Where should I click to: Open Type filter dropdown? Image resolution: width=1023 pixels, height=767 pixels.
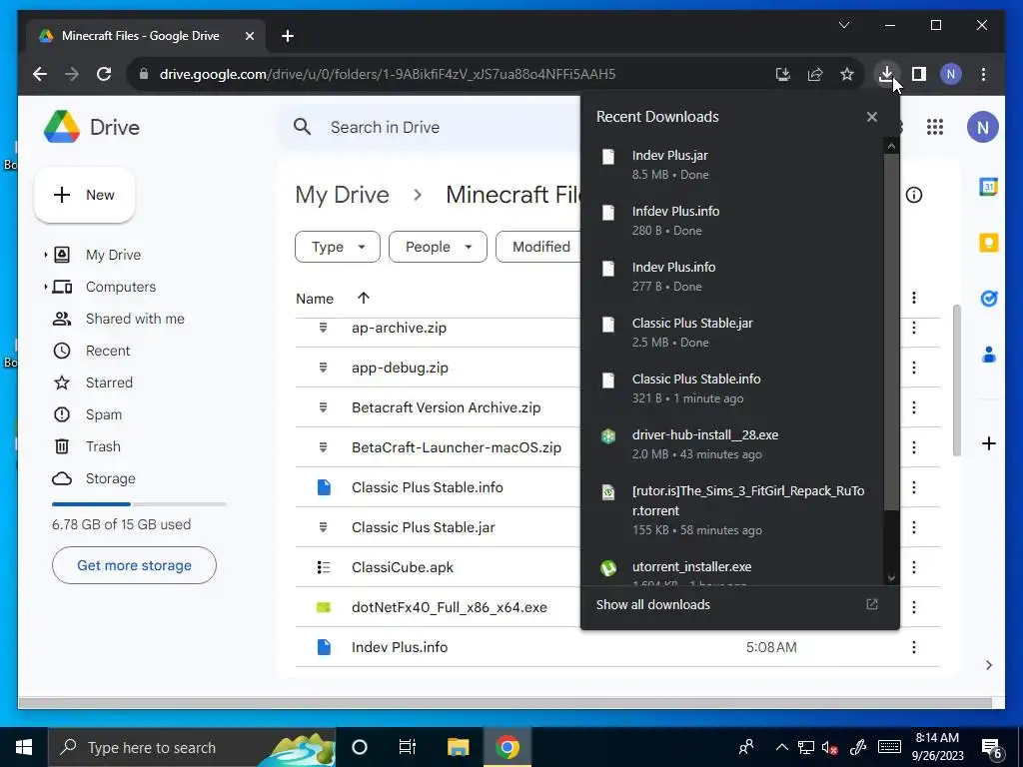coord(338,247)
